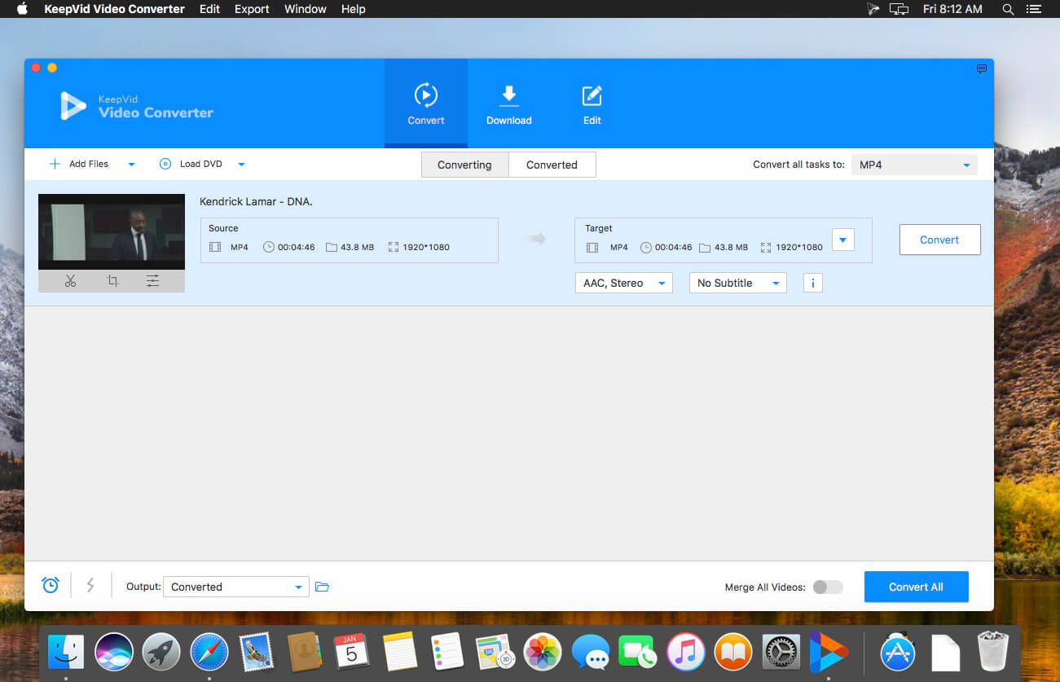Select the Kendrick Lamar video thumbnail
Image resolution: width=1060 pixels, height=682 pixels.
tap(112, 231)
